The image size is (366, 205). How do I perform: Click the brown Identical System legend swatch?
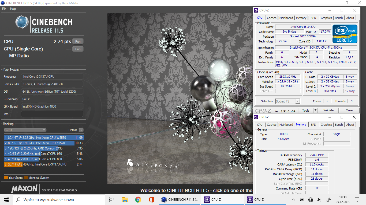26,178
